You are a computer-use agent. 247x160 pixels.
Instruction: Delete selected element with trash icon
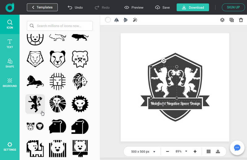pos(241,20)
